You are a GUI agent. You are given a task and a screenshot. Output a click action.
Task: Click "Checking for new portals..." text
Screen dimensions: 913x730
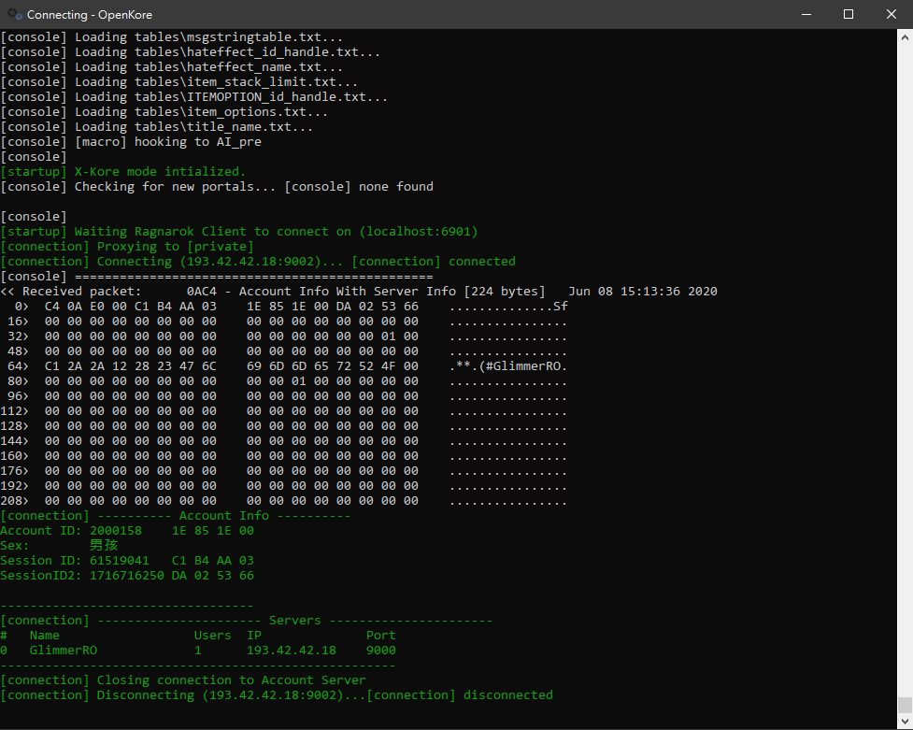tap(175, 187)
